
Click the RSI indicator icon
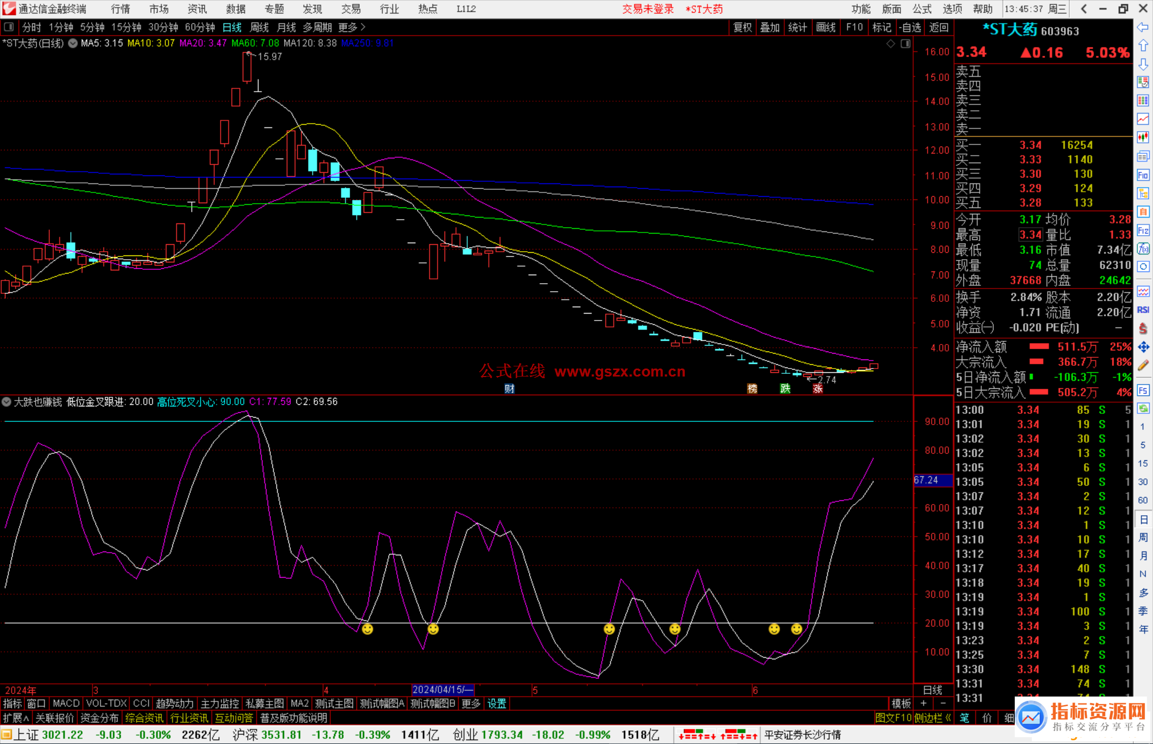click(x=1143, y=310)
